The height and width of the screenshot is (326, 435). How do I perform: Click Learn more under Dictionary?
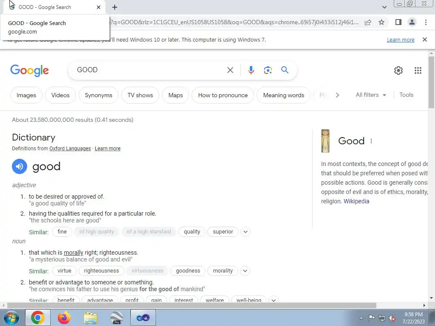click(x=107, y=149)
